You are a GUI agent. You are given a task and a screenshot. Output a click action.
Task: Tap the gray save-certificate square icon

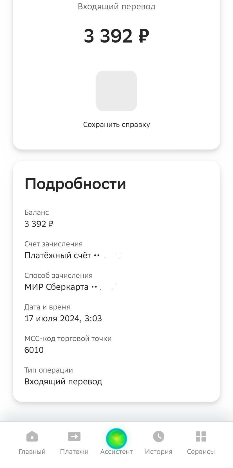[116, 91]
